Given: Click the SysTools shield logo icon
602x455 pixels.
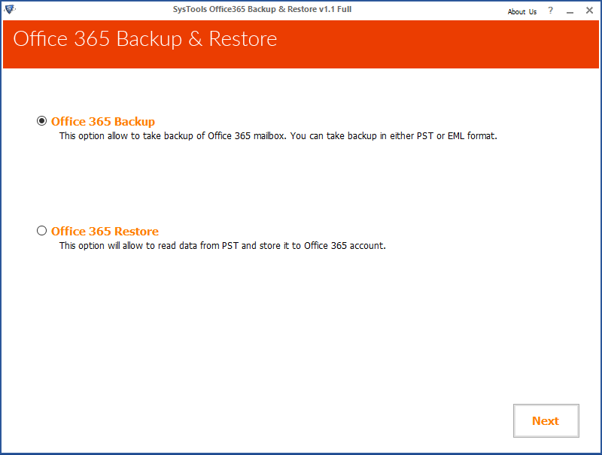Looking at the screenshot, I should tap(9, 10).
